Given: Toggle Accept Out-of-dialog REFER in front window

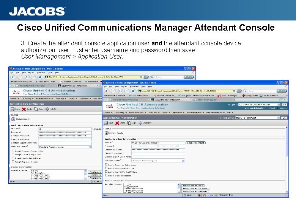Looking at the screenshot, I should pos(106,168).
